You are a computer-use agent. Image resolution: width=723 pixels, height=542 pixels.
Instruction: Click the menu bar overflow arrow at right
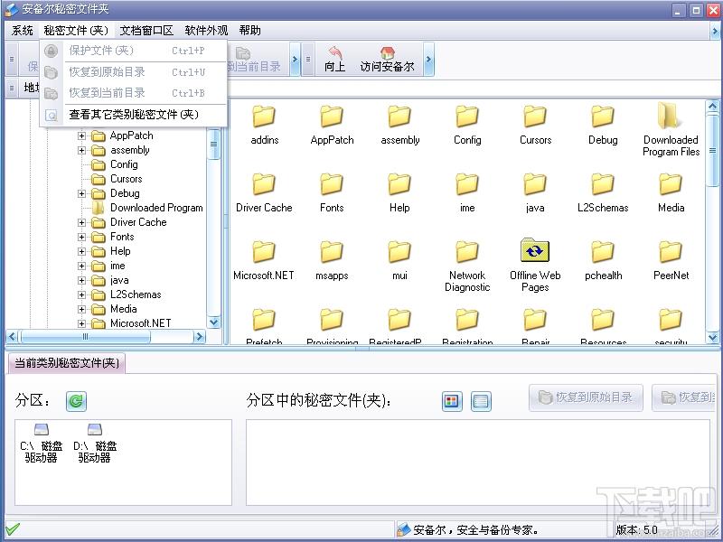(715, 31)
